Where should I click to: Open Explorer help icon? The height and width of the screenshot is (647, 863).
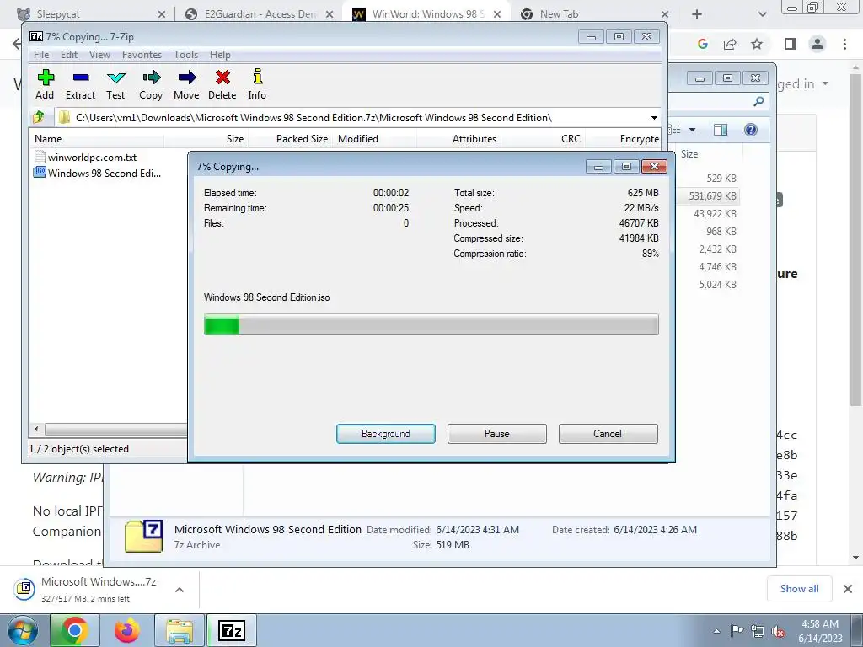pos(751,130)
